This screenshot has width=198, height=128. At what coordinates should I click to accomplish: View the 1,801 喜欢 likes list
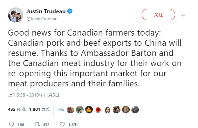pos(39,109)
